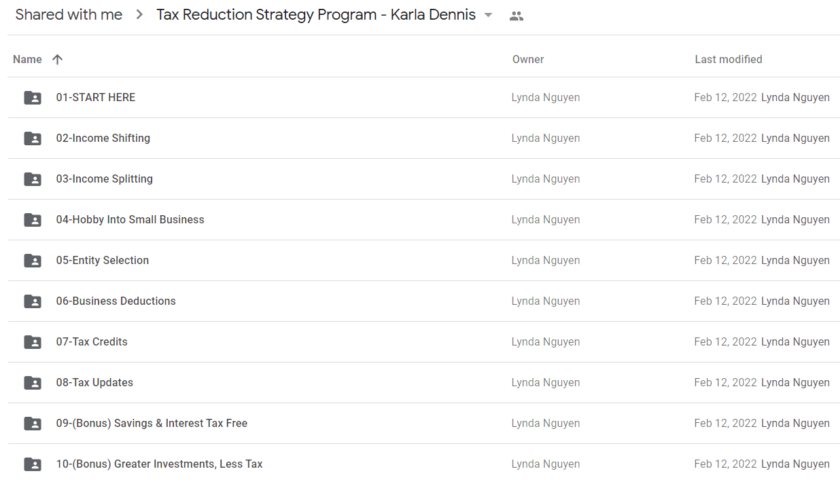Sort the list by Name column header
This screenshot has height=484, width=840.
click(27, 59)
